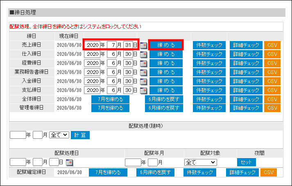Viewport: 292px width, 186px height.
Task: Focus the year field in 売上締日 row
Action: click(x=92, y=45)
